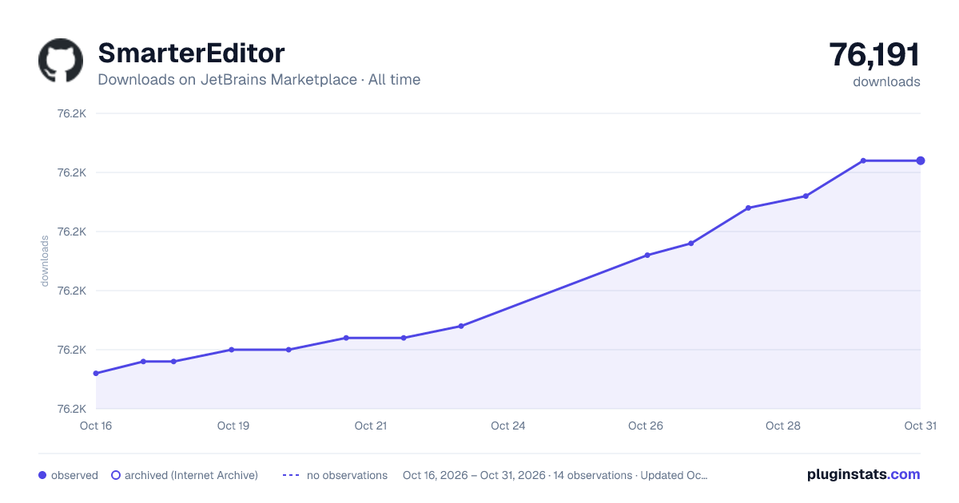Click the dashed no observations legend marker
Image resolution: width=959 pixels, height=503 pixels.
click(x=291, y=475)
